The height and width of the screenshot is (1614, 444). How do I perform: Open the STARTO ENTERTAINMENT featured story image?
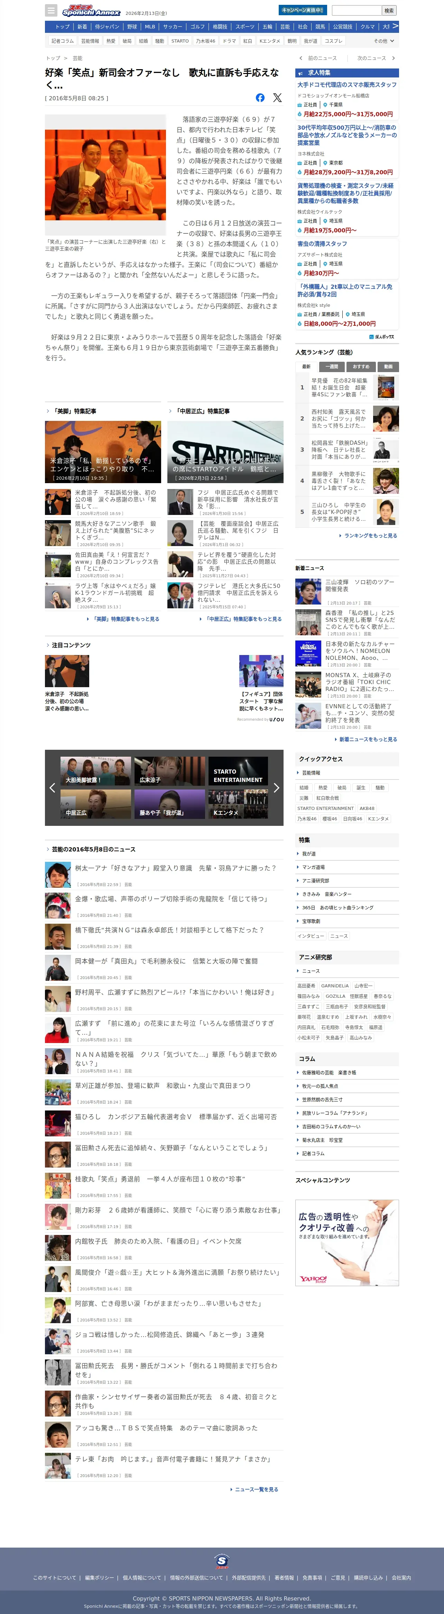click(225, 452)
